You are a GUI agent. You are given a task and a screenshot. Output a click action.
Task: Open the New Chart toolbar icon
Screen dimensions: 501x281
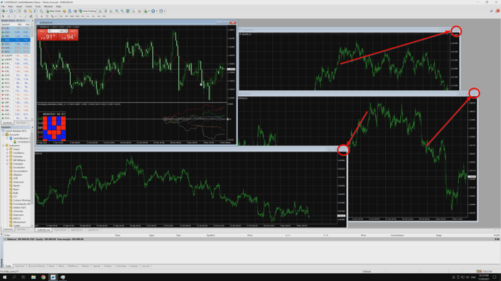coord(3,11)
